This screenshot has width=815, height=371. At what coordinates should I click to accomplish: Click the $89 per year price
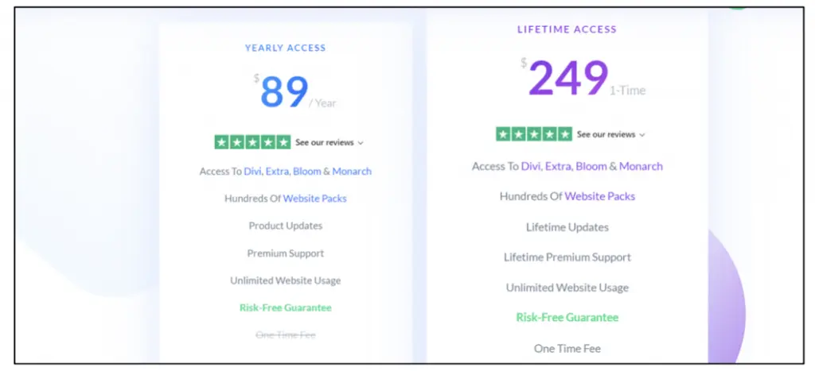point(285,91)
